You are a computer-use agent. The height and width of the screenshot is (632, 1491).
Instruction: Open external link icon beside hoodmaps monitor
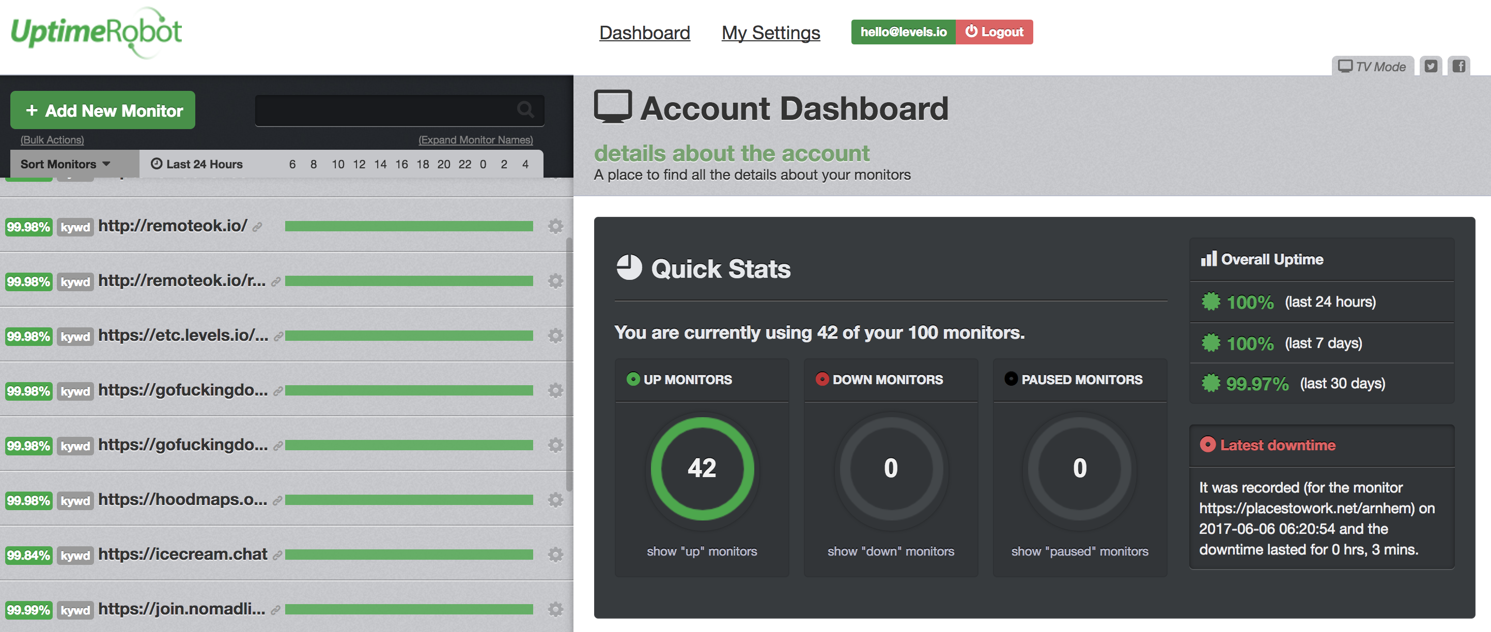coord(278,500)
